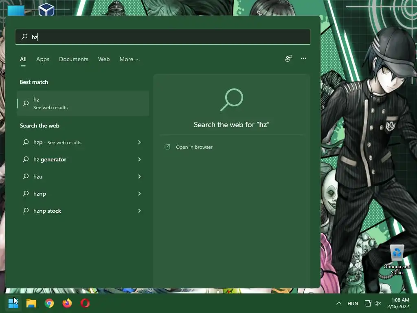Switch to the Documents tab

click(74, 59)
